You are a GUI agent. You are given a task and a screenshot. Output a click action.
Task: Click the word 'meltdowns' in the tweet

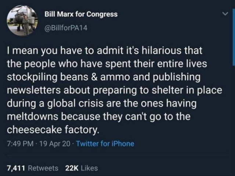click(33, 117)
